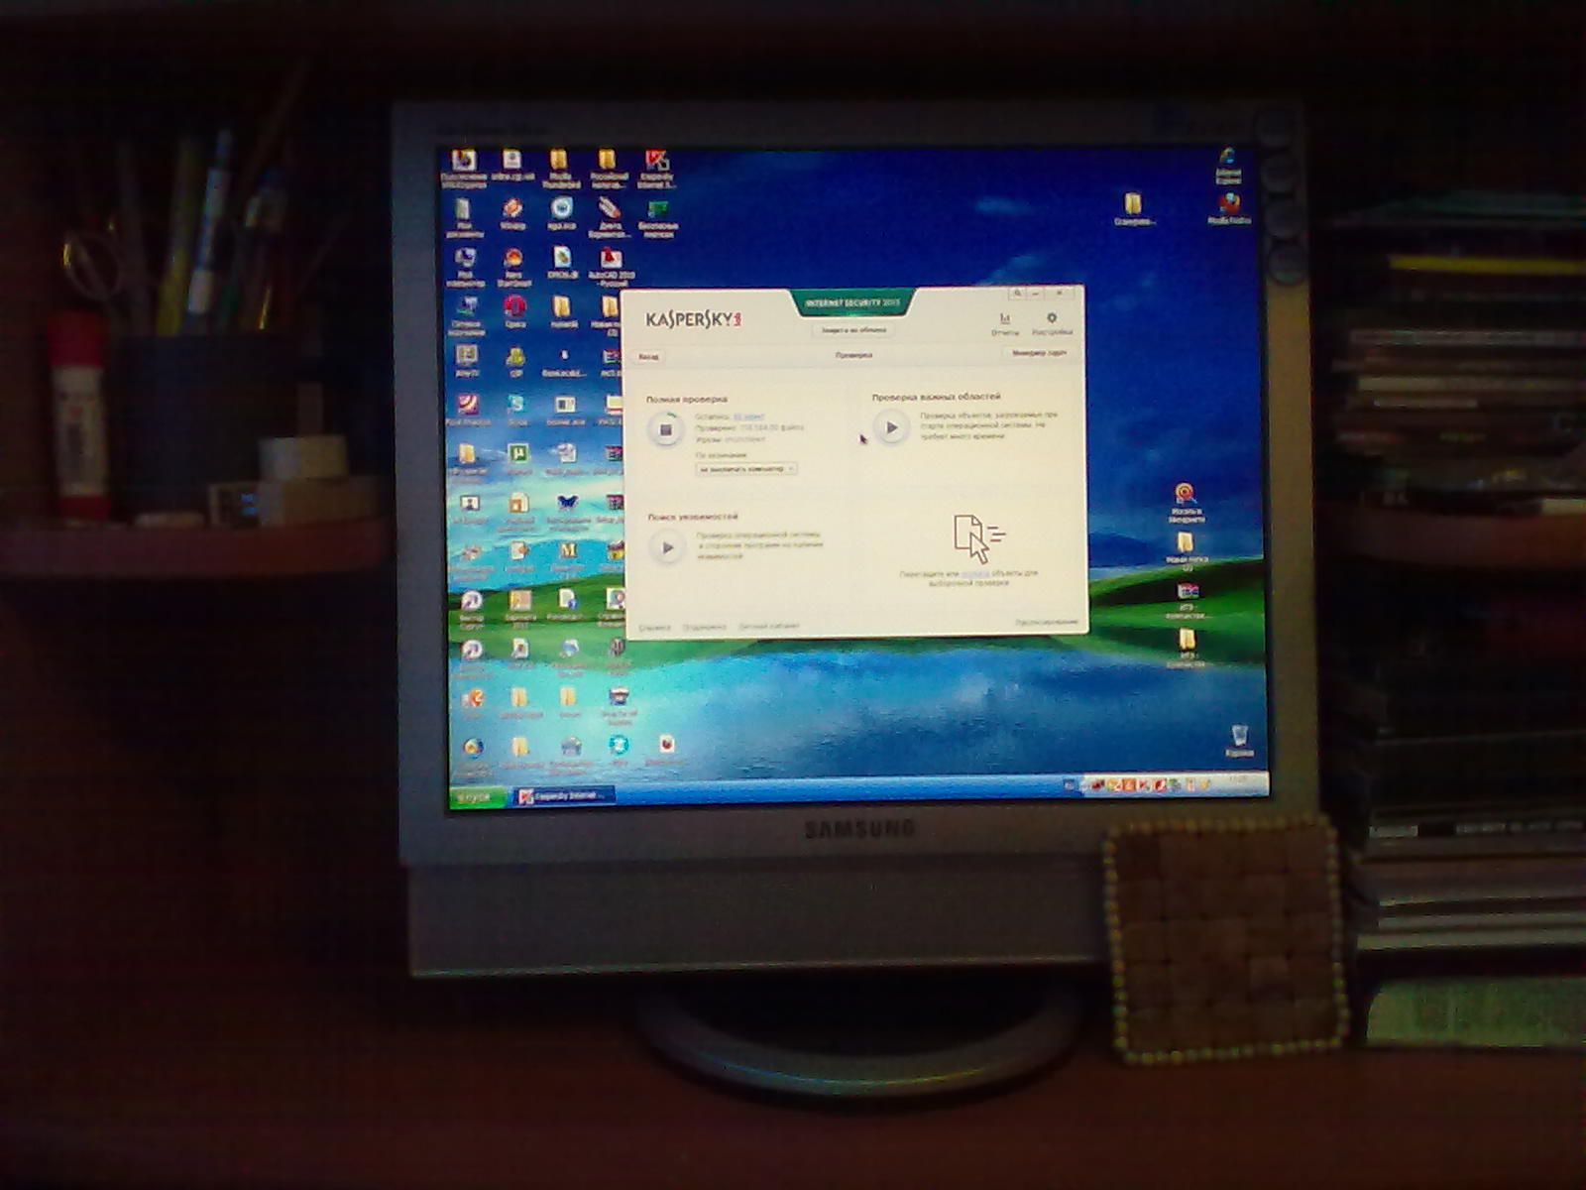Image resolution: width=1586 pixels, height=1190 pixels.
Task: Open the Мои документы desktop icon
Action: coord(464,217)
